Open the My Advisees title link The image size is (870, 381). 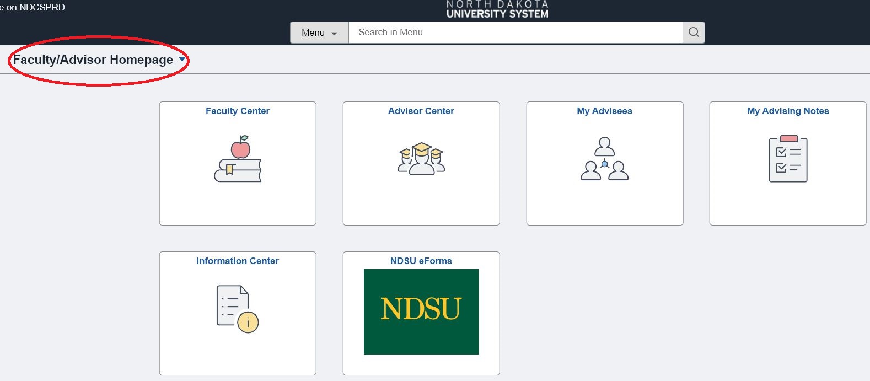pos(604,111)
